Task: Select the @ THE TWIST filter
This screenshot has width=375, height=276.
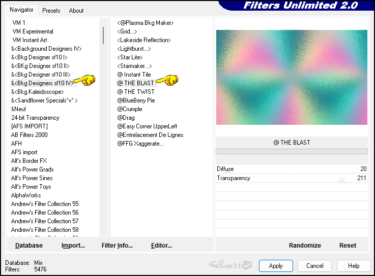Action: pos(136,92)
